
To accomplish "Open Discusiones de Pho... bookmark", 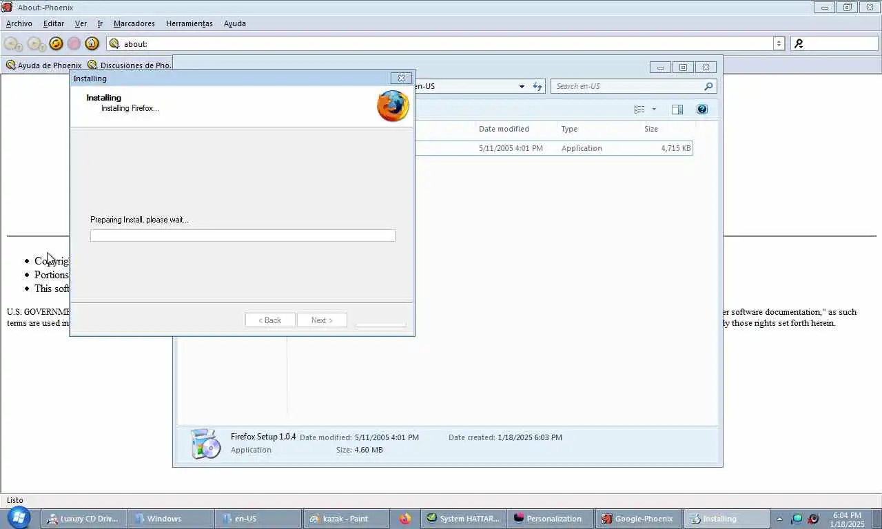I will pyautogui.click(x=130, y=65).
